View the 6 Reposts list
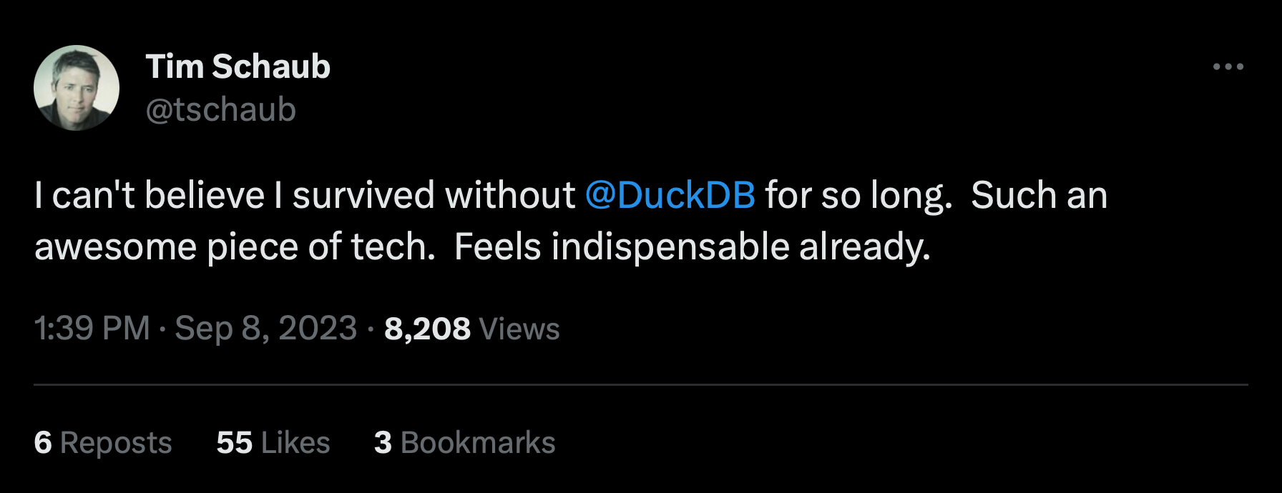Image resolution: width=1282 pixels, height=493 pixels. tap(102, 443)
